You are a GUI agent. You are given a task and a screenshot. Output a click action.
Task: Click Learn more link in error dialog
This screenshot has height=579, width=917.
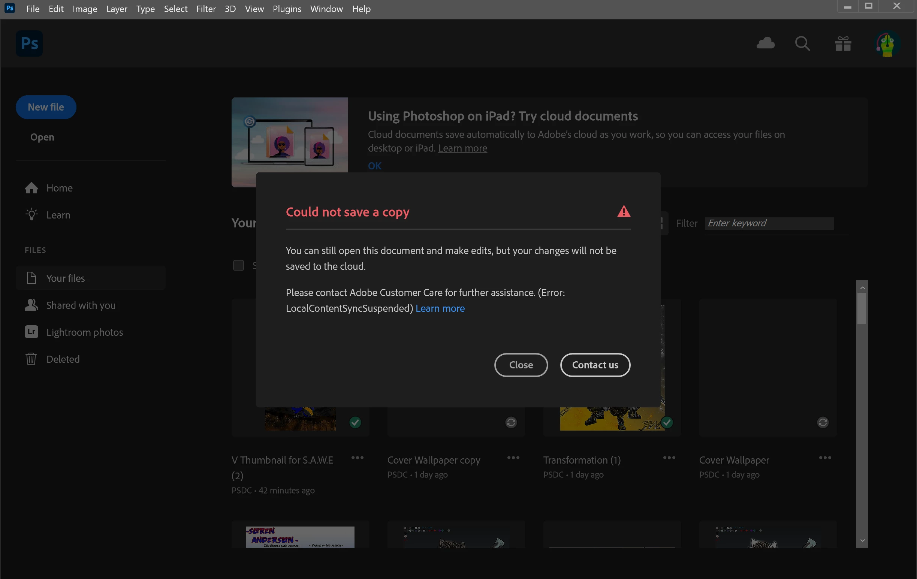[x=440, y=308]
